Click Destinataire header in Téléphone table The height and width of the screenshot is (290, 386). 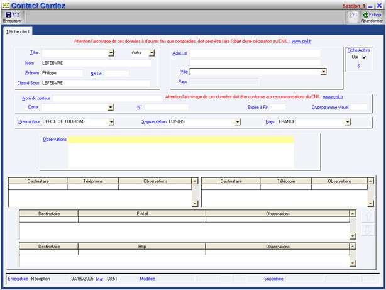[x=38, y=181]
